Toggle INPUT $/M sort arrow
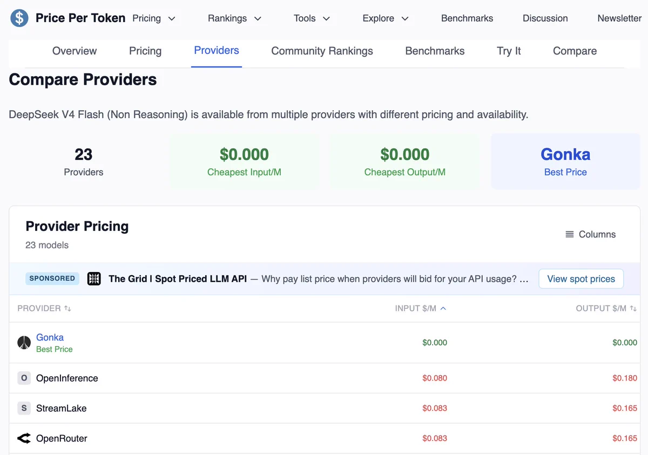The image size is (648, 455). point(443,308)
